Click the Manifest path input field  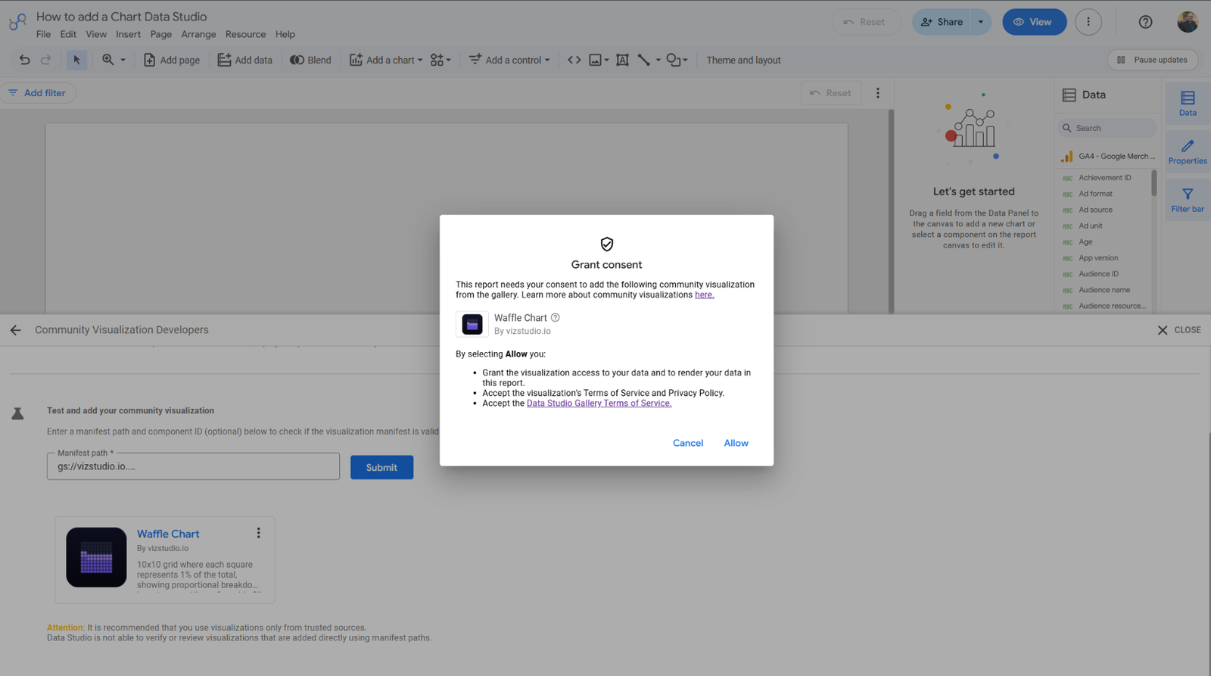coord(193,466)
